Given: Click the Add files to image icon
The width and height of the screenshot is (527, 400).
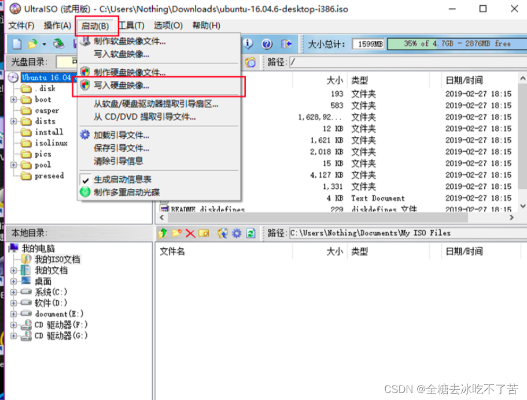Looking at the screenshot, I should tap(222, 233).
